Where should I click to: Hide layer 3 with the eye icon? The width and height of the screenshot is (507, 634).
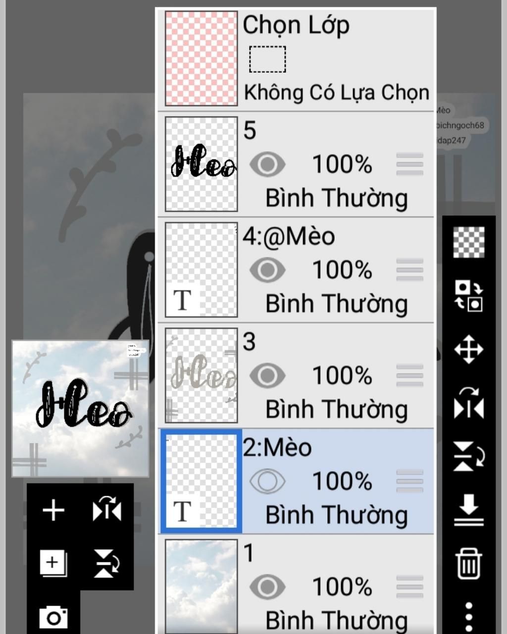[x=267, y=376]
